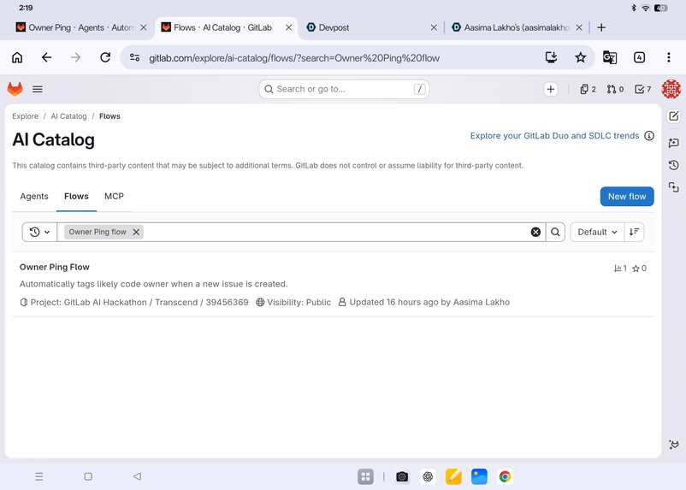Click 'Updated 16 hours ago by Aasima Lakho' text
Image resolution: width=686 pixels, height=490 pixels.
tap(429, 303)
